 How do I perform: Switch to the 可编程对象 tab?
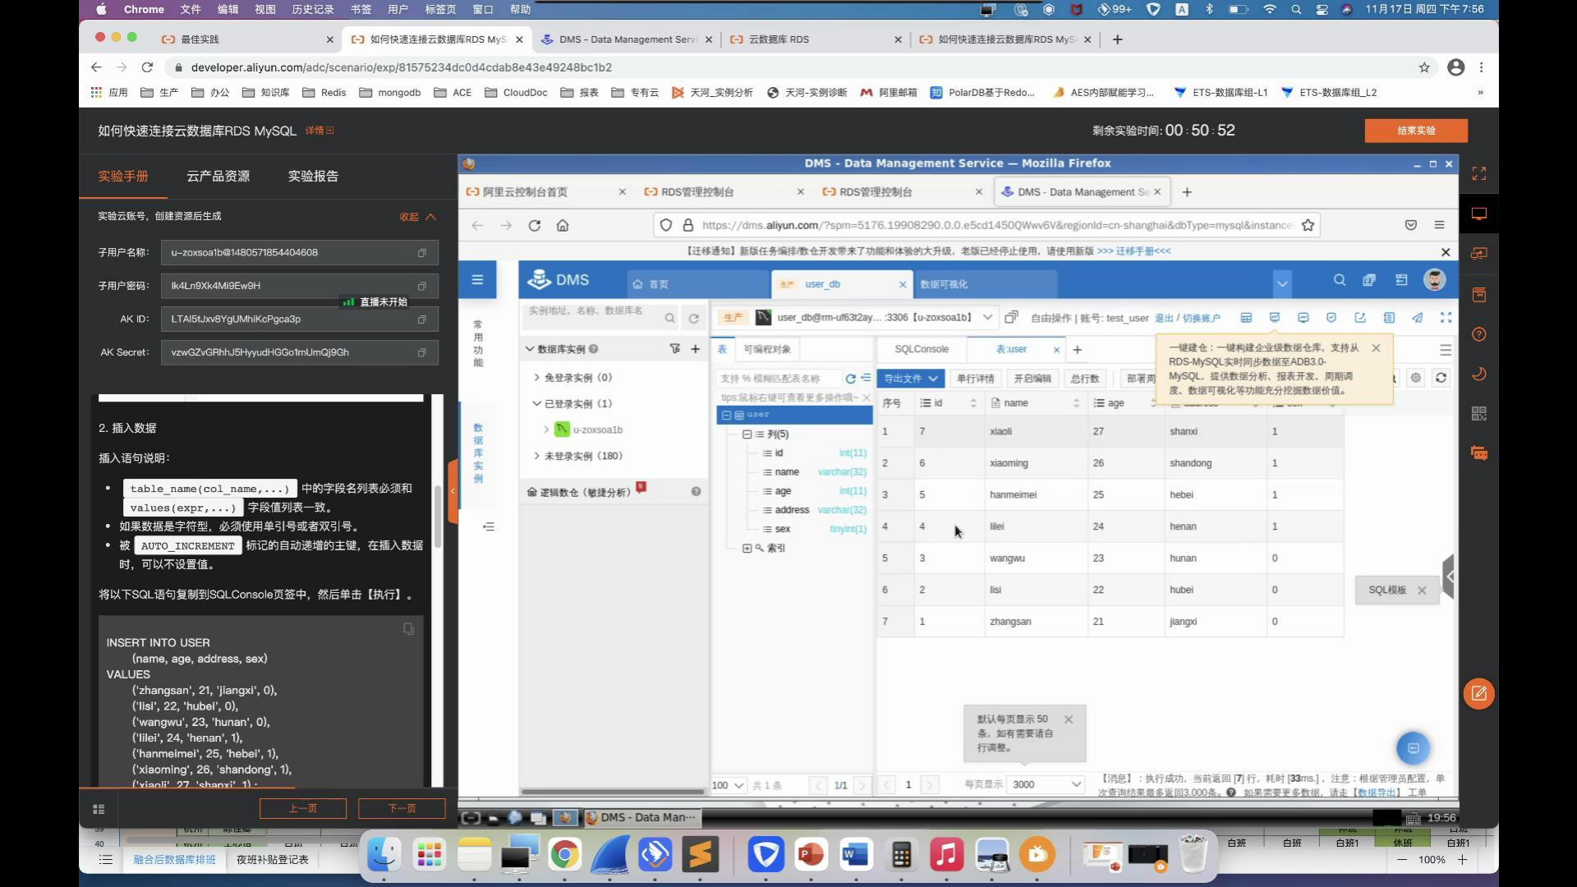point(767,349)
